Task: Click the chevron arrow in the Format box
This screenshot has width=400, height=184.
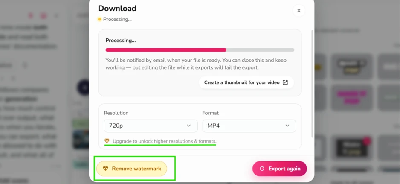Action: click(287, 126)
